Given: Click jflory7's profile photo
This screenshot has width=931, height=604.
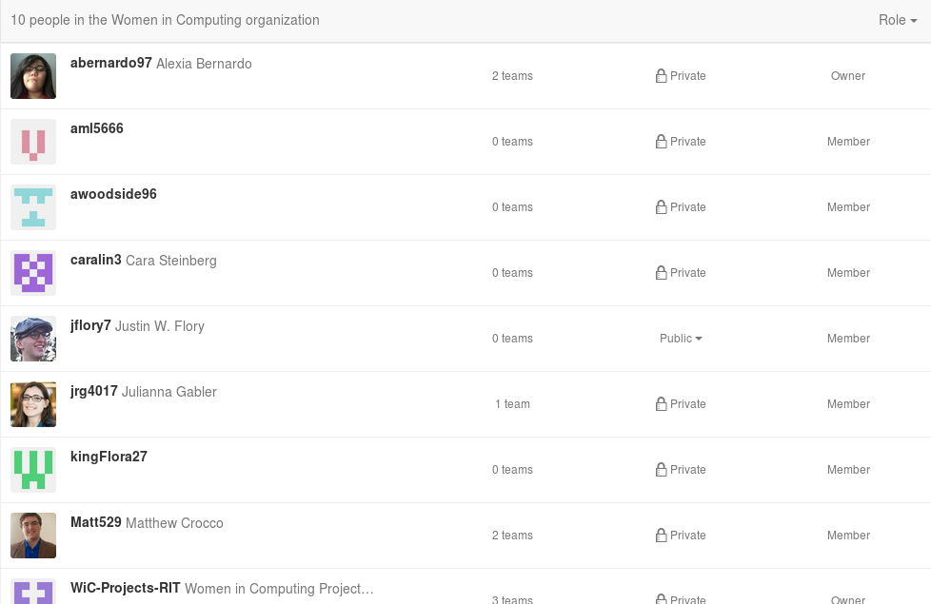Looking at the screenshot, I should coord(32,338).
